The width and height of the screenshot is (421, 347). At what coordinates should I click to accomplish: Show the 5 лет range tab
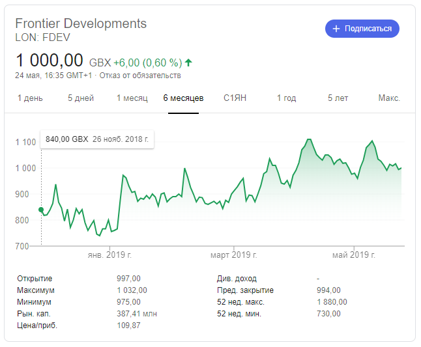click(338, 98)
